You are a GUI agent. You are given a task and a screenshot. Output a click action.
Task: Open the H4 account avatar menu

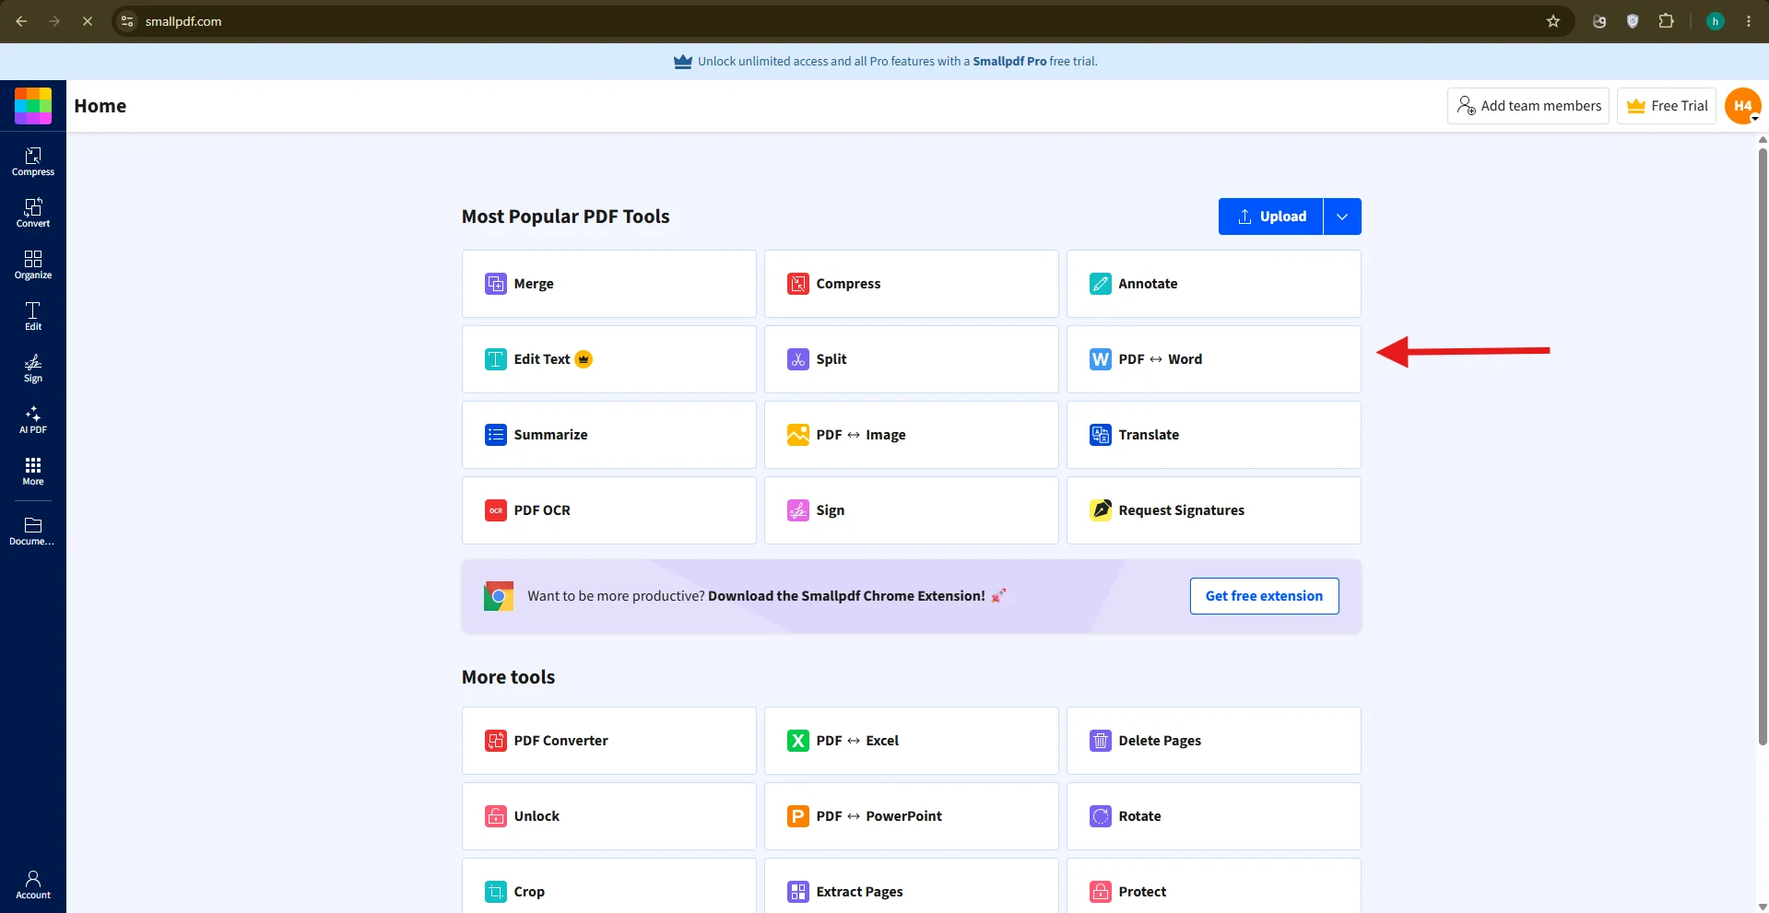point(1743,106)
